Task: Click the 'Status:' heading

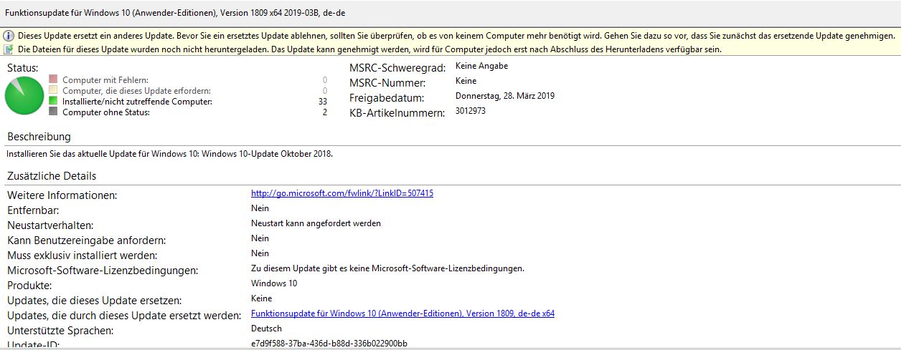Action: [x=22, y=67]
